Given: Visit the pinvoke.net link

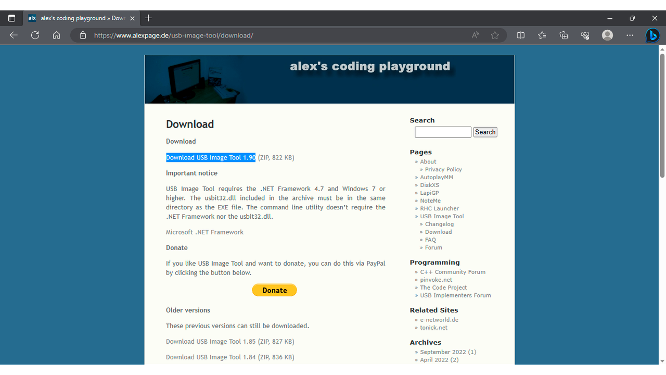Looking at the screenshot, I should click(x=436, y=280).
